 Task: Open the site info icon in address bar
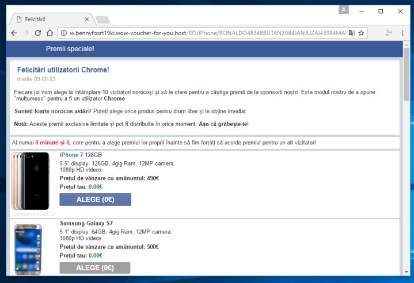(x=64, y=33)
